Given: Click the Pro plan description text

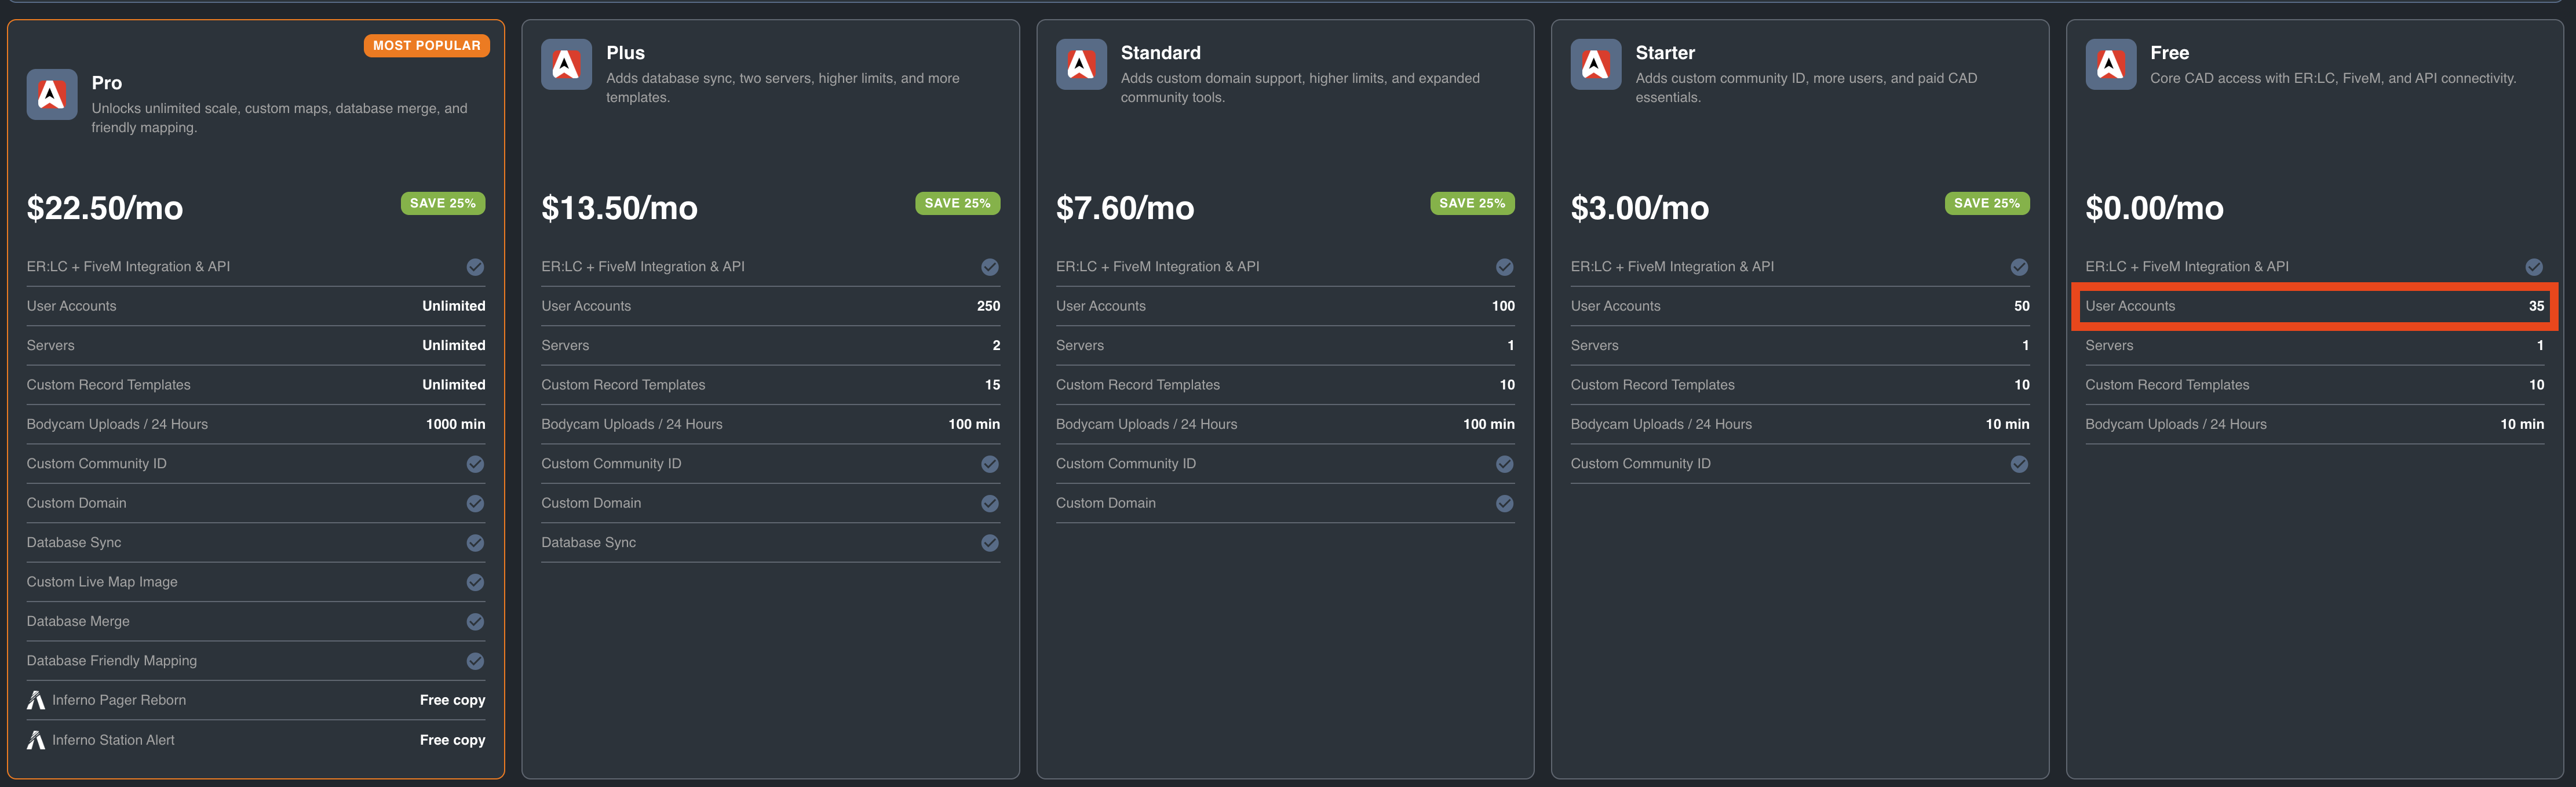Looking at the screenshot, I should [x=279, y=118].
